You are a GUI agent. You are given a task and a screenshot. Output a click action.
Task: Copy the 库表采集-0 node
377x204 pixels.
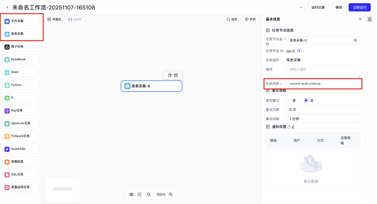[170, 75]
